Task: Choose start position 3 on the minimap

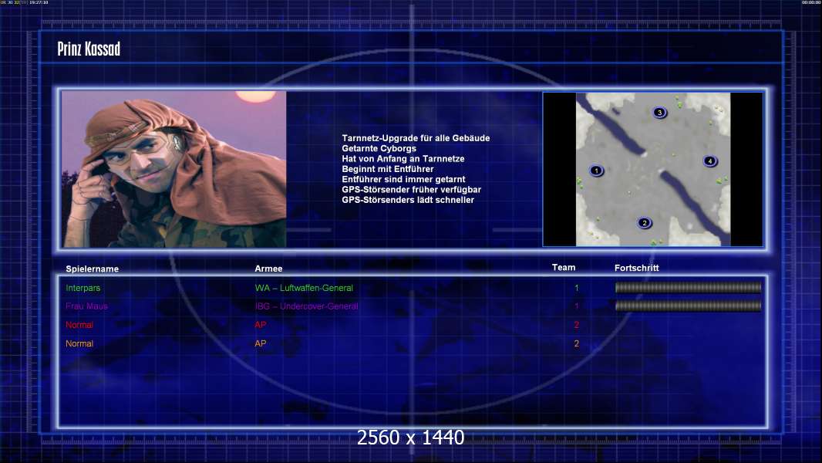Action: coord(659,113)
